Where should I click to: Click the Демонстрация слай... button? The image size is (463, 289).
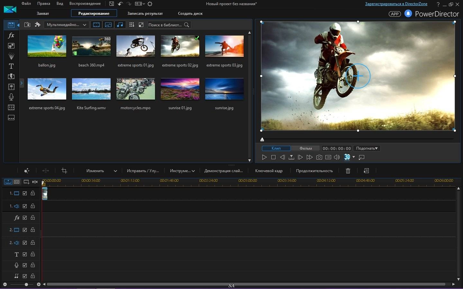click(223, 171)
